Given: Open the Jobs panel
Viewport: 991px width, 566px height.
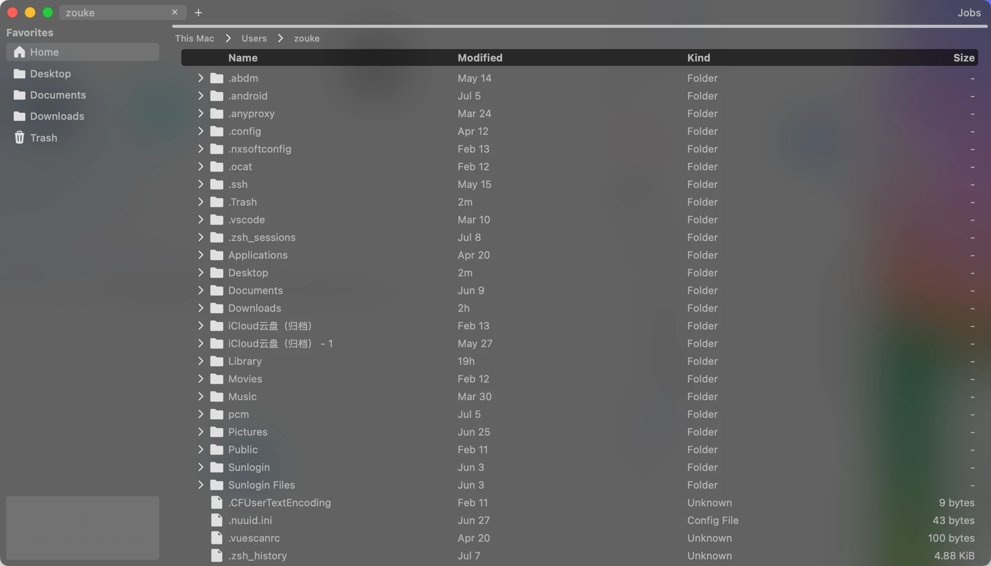Looking at the screenshot, I should coord(969,13).
